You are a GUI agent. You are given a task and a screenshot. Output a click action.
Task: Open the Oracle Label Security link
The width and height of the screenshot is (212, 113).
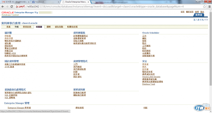tap(151, 77)
